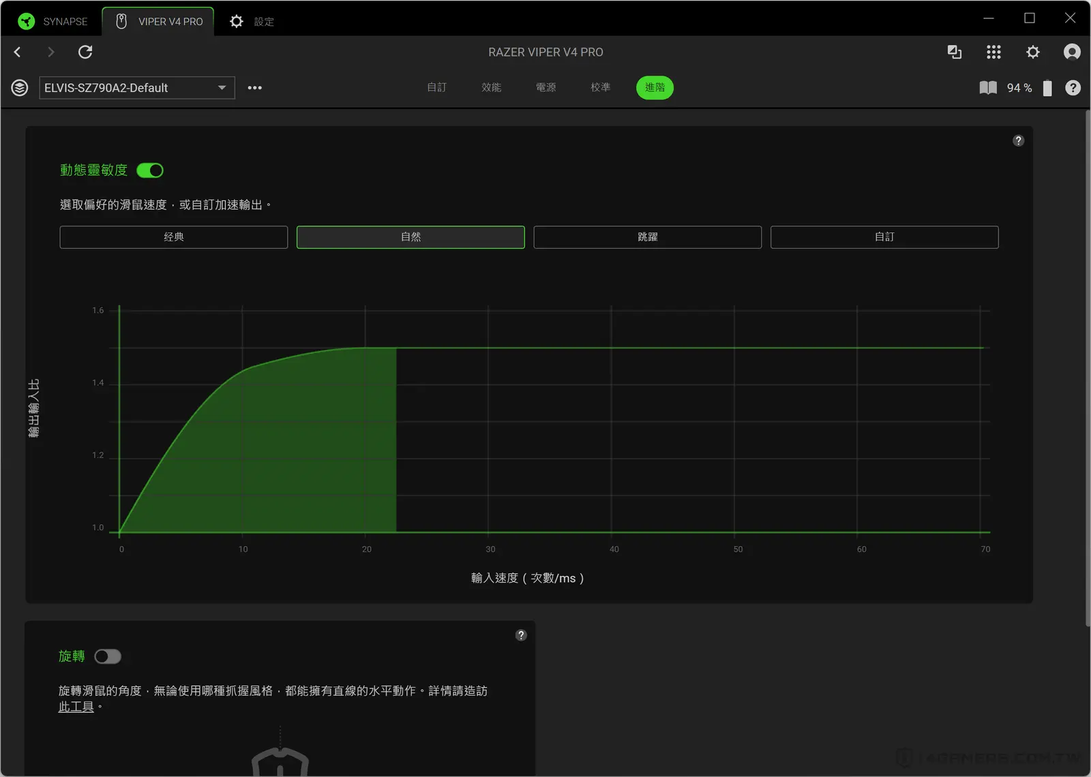Open the profile three-dot options menu

tap(255, 88)
